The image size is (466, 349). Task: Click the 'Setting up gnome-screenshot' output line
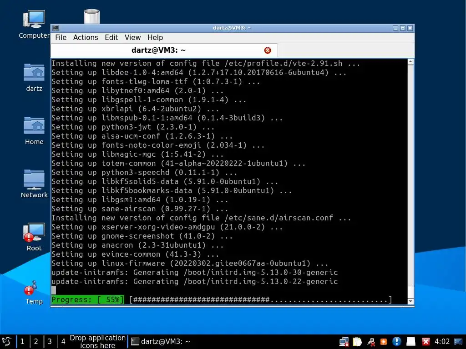[x=142, y=236]
